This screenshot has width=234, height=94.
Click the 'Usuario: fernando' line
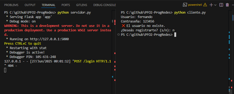(x=136, y=17)
